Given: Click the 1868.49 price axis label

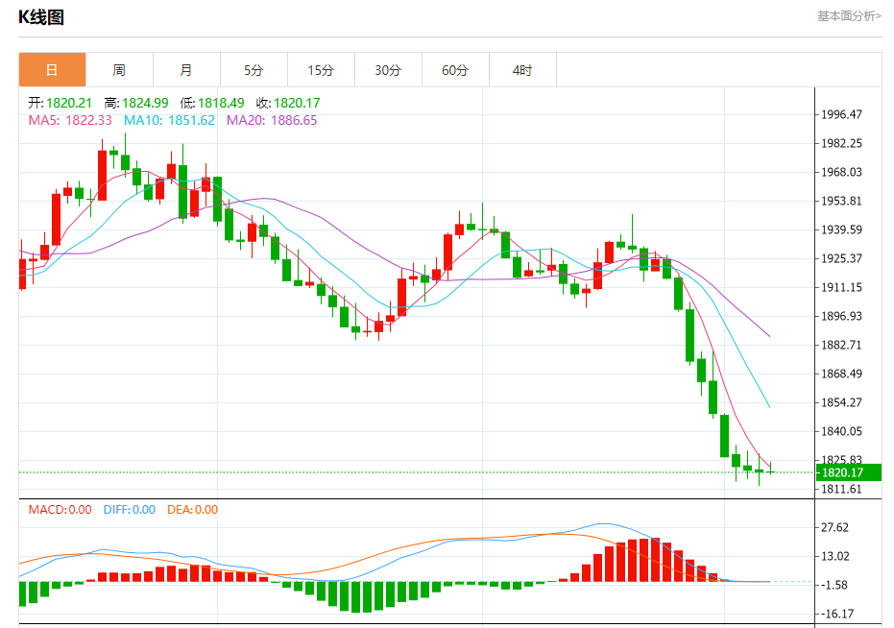Looking at the screenshot, I should (x=841, y=374).
